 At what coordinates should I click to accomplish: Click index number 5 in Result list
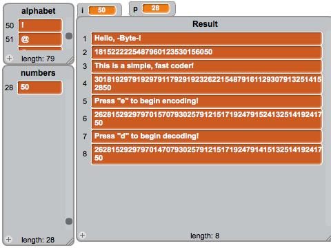pos(85,101)
